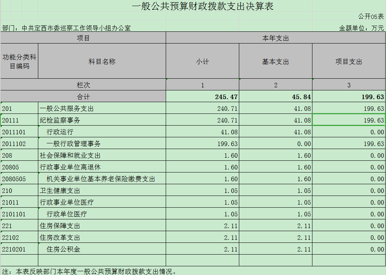Select the 公开05表 label cell
Image resolution: width=386 pixels, height=275 pixels.
pos(371,16)
